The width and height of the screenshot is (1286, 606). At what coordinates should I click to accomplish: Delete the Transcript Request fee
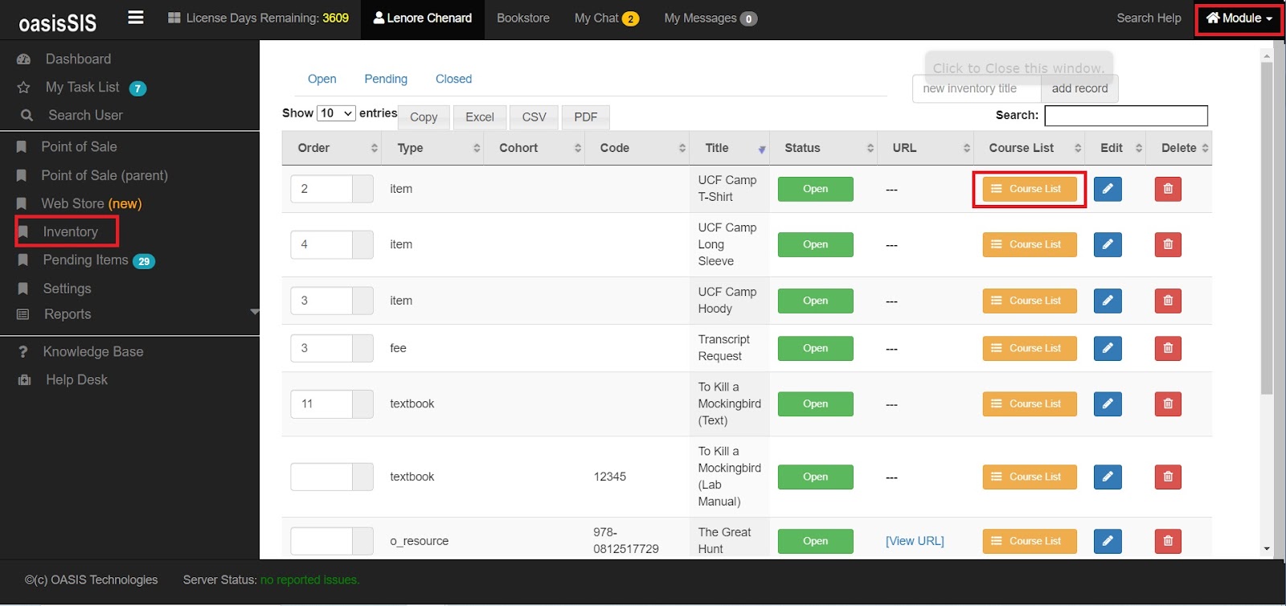[1168, 348]
